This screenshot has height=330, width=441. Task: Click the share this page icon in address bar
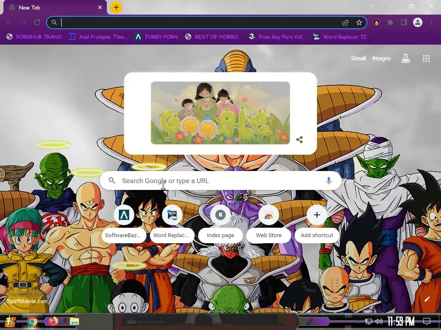(x=345, y=22)
